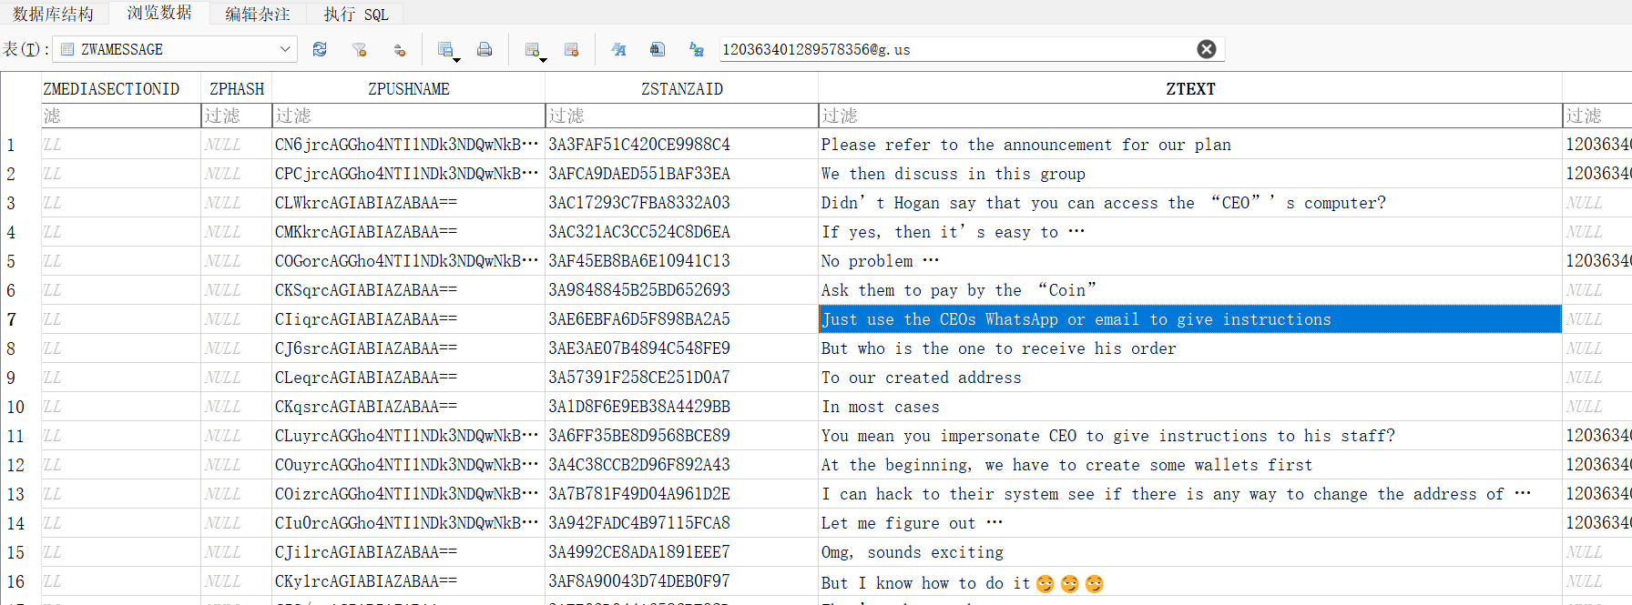Image resolution: width=1632 pixels, height=605 pixels.
Task: Clear all filters with the funnel icon
Action: point(360,49)
